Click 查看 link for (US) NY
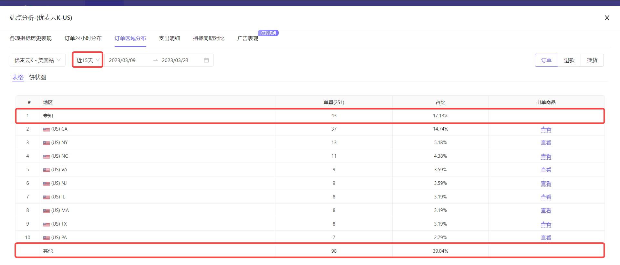 tap(546, 143)
